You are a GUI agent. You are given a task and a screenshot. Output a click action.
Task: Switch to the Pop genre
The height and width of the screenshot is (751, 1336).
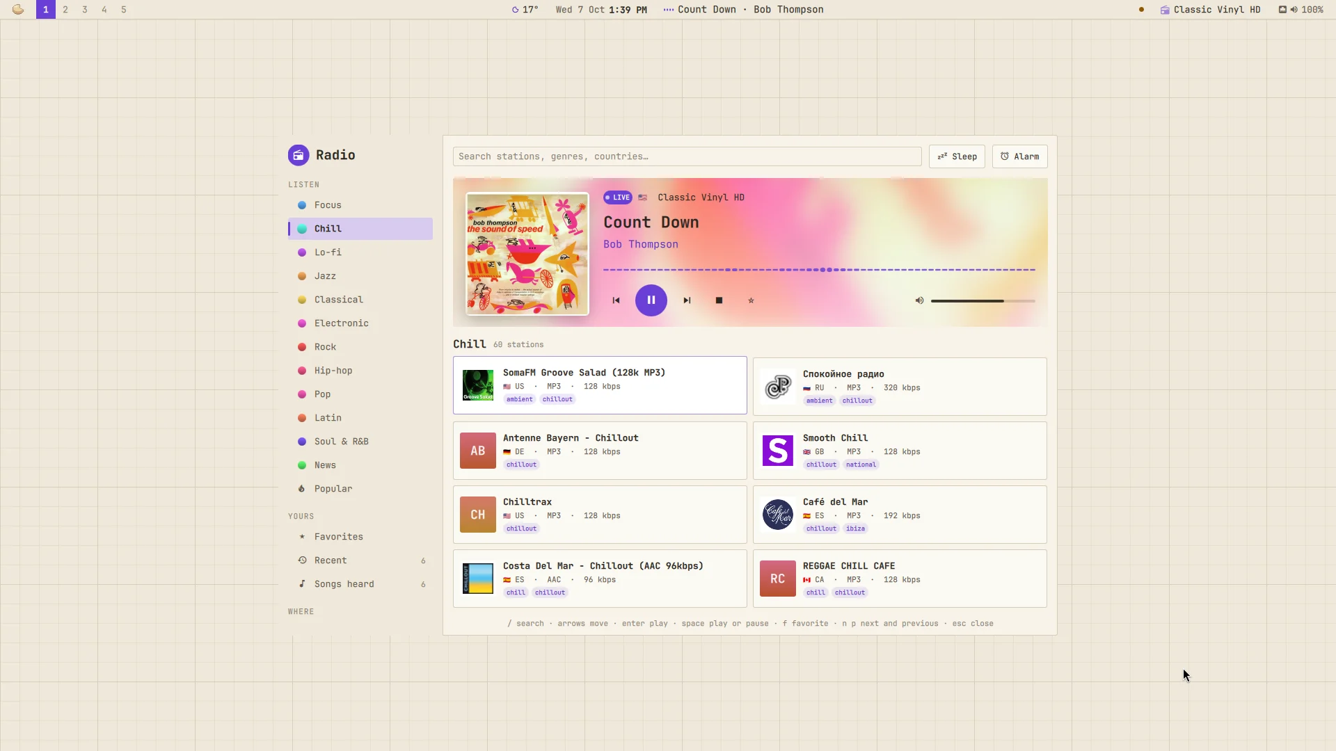360,394
